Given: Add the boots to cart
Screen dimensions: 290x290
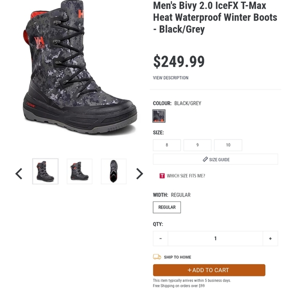Looking at the screenshot, I should tap(209, 270).
